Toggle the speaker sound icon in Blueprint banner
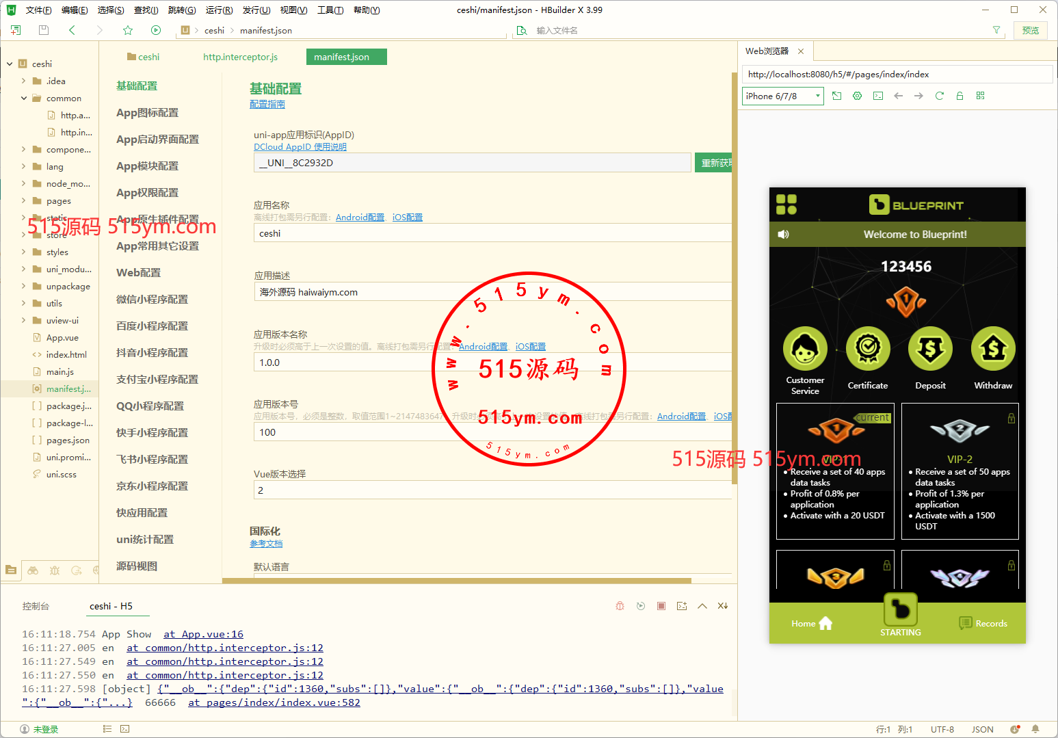The height and width of the screenshot is (738, 1058). tap(784, 235)
